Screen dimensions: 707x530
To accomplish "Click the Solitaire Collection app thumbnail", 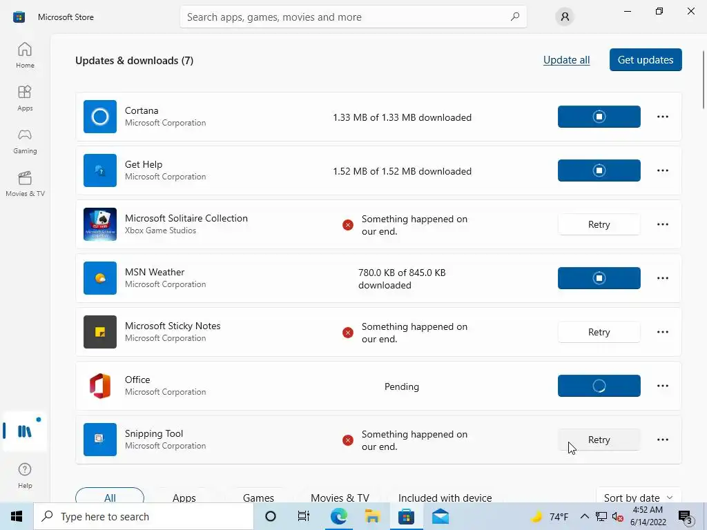I will tap(100, 224).
